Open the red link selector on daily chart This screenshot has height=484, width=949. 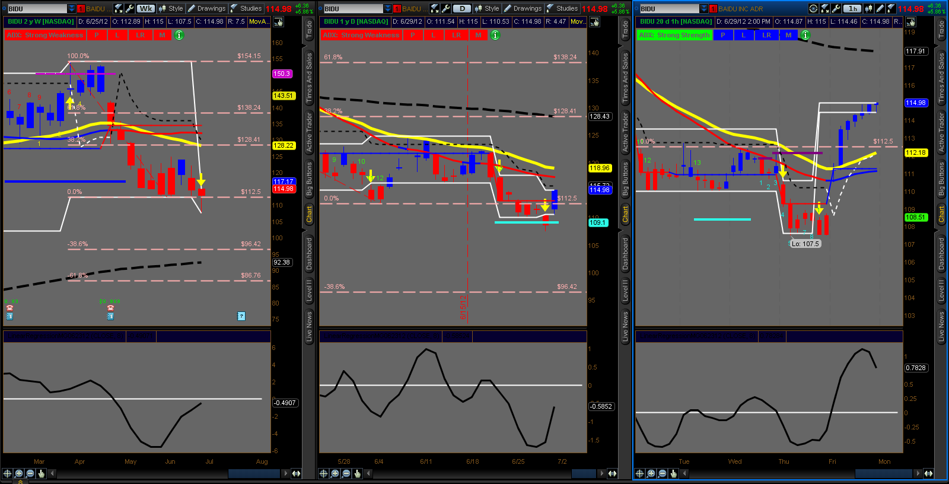point(397,8)
